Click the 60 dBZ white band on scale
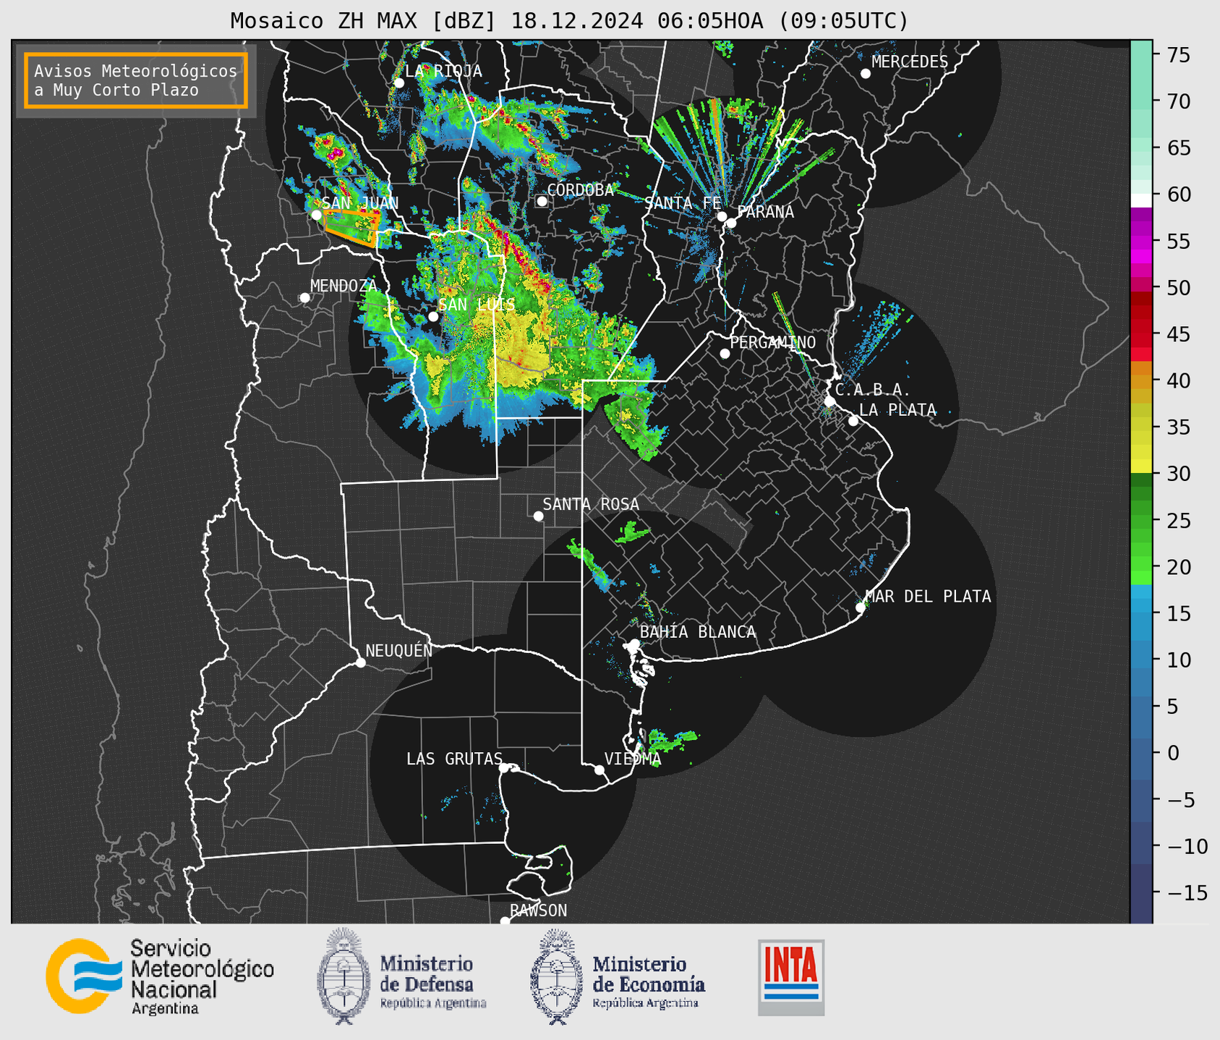 [x=1141, y=200]
